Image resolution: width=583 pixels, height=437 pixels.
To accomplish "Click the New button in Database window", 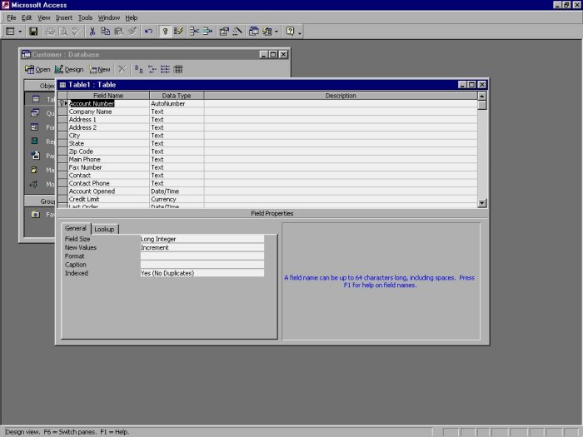I will click(99, 70).
